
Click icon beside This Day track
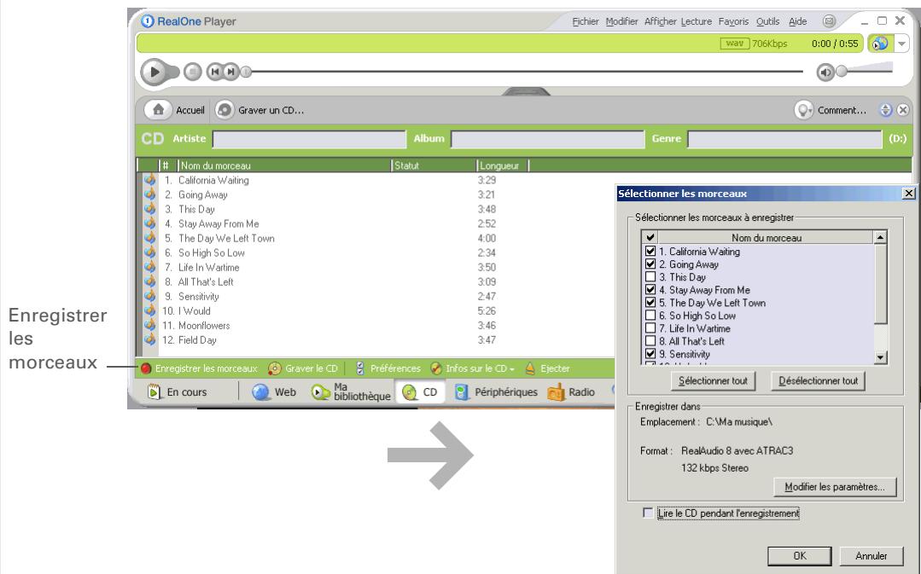coord(149,209)
